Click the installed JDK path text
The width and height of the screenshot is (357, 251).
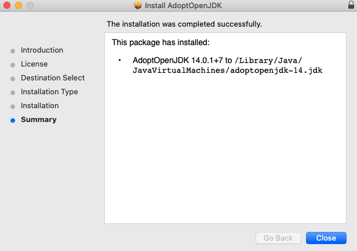tap(227, 65)
